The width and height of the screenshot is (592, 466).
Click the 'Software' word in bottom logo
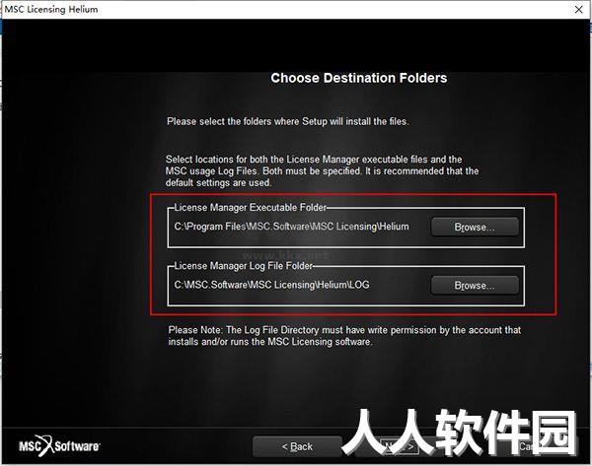click(x=77, y=446)
